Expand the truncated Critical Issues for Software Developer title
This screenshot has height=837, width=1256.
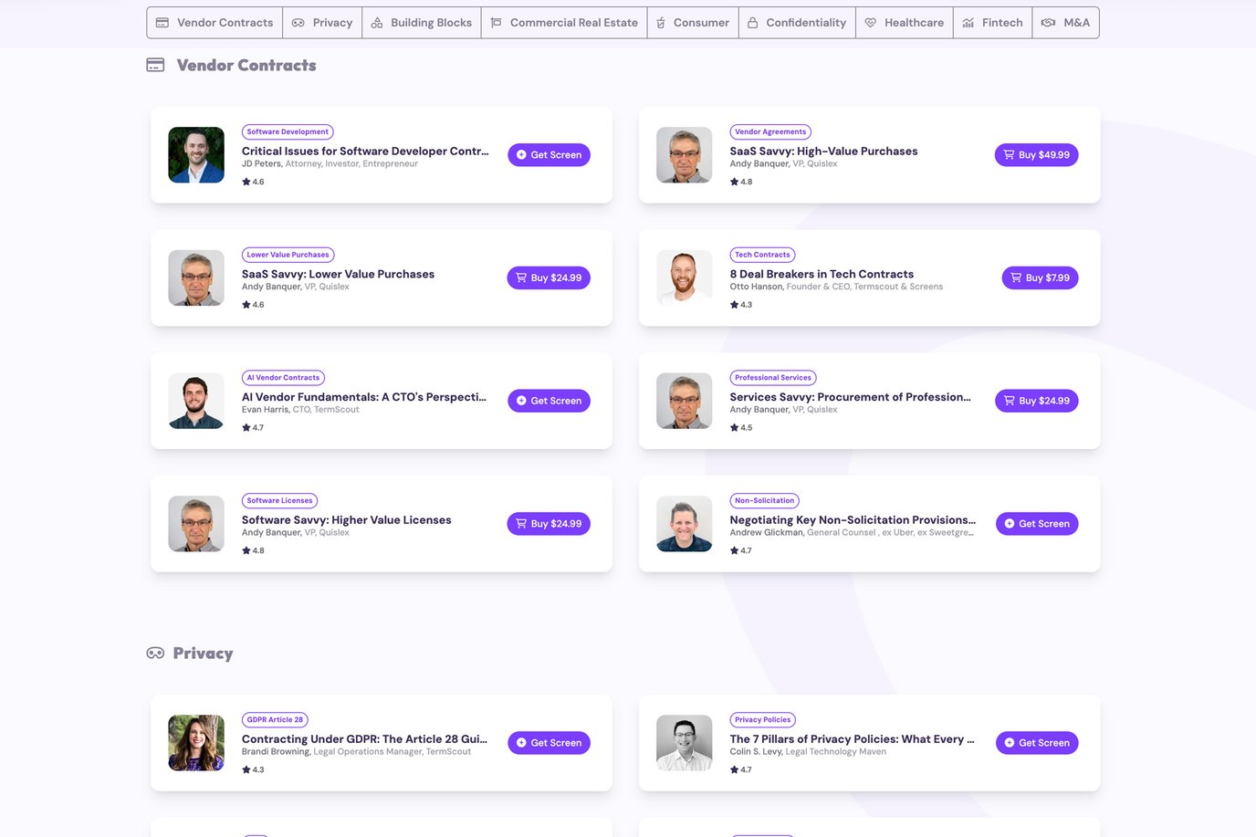click(363, 151)
